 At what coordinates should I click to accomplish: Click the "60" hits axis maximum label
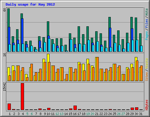point(4,10)
